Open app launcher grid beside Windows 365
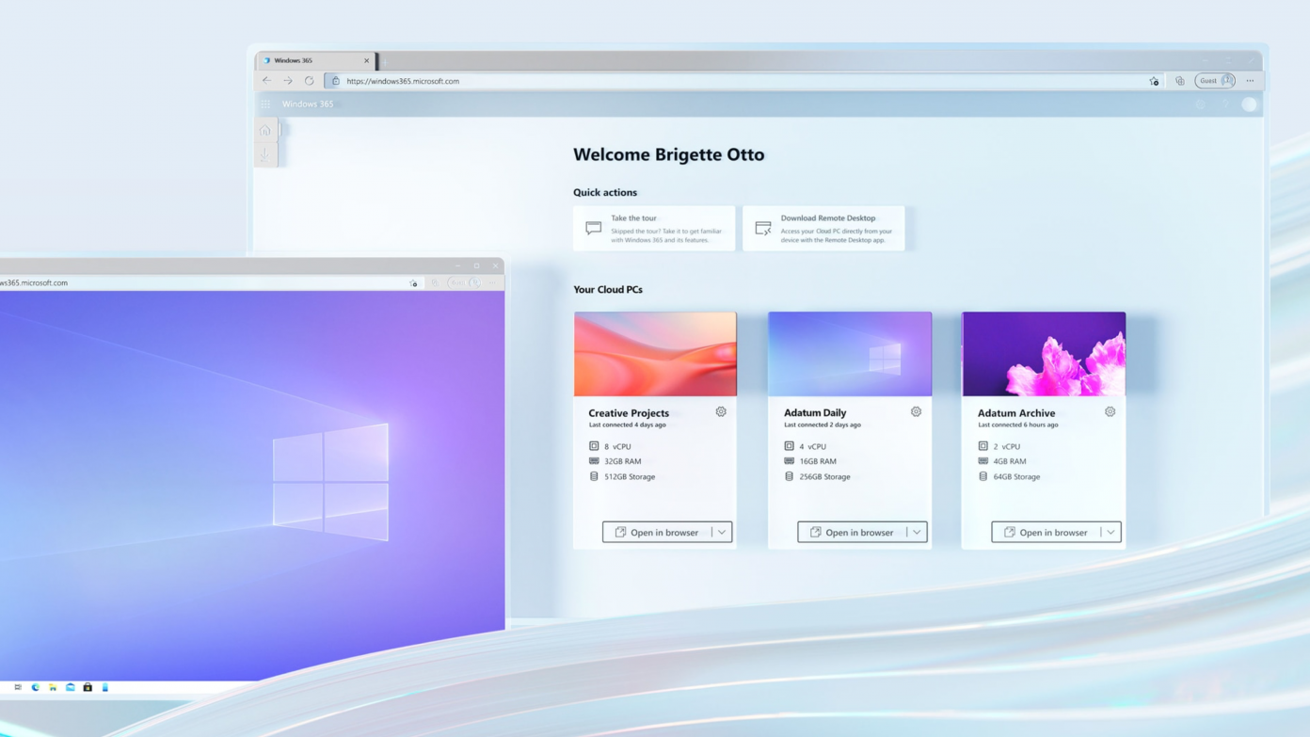The width and height of the screenshot is (1310, 737). coord(265,104)
